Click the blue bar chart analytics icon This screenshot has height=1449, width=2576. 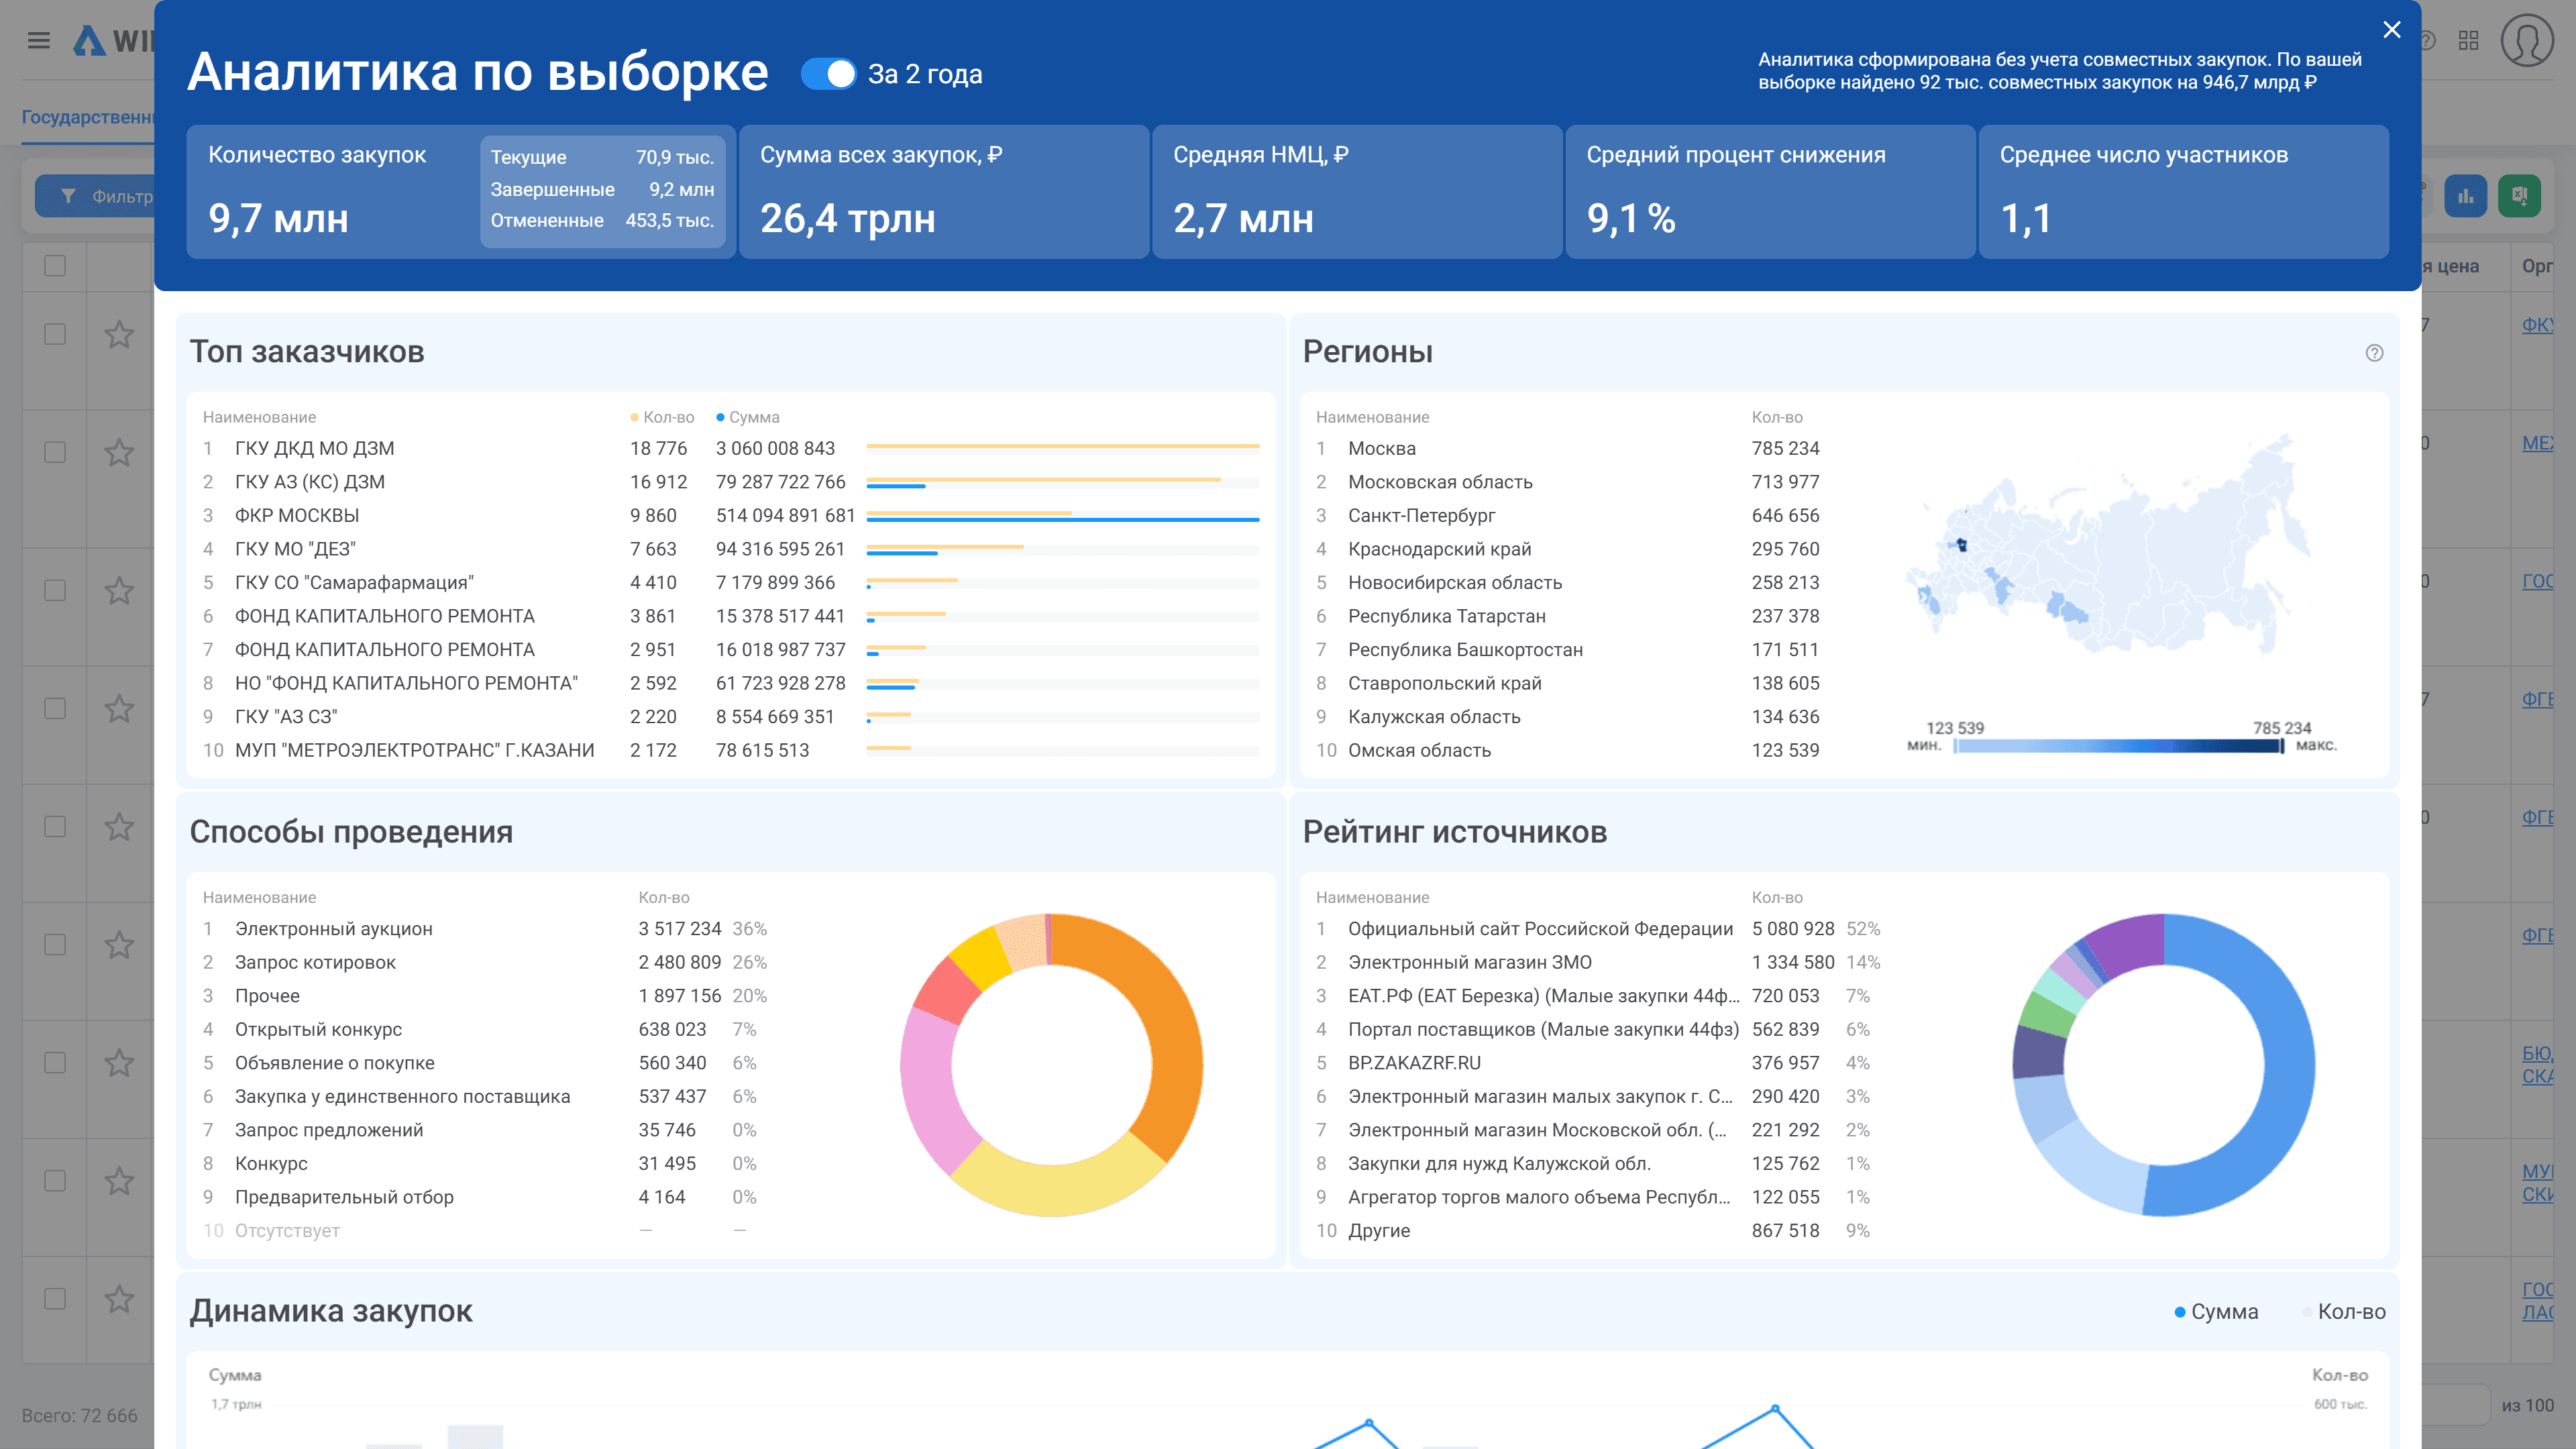[2465, 196]
